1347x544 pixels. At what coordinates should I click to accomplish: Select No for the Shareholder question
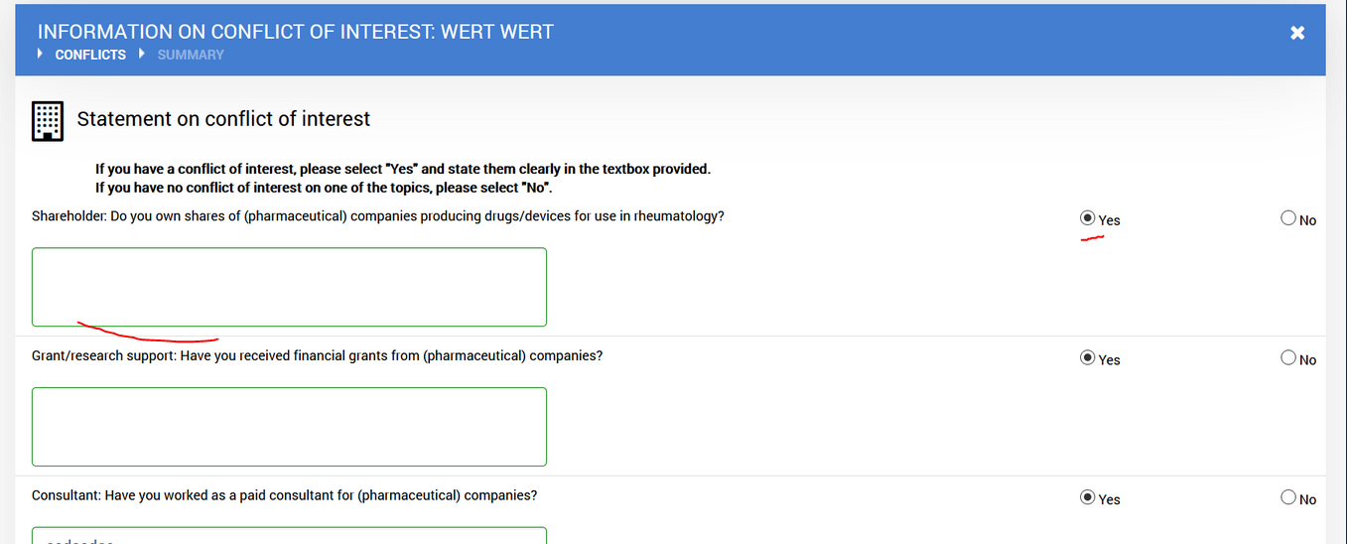click(x=1288, y=218)
